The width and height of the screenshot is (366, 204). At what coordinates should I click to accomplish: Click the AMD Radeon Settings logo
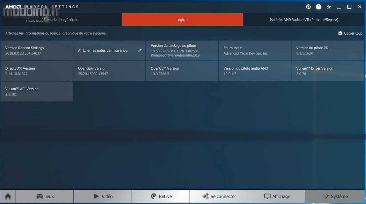[x=42, y=7]
